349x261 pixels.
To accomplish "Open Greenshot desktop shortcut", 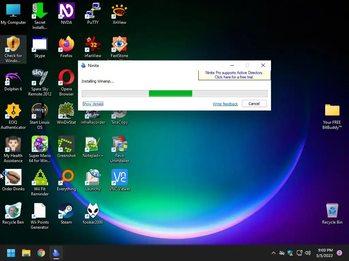I will click(66, 147).
